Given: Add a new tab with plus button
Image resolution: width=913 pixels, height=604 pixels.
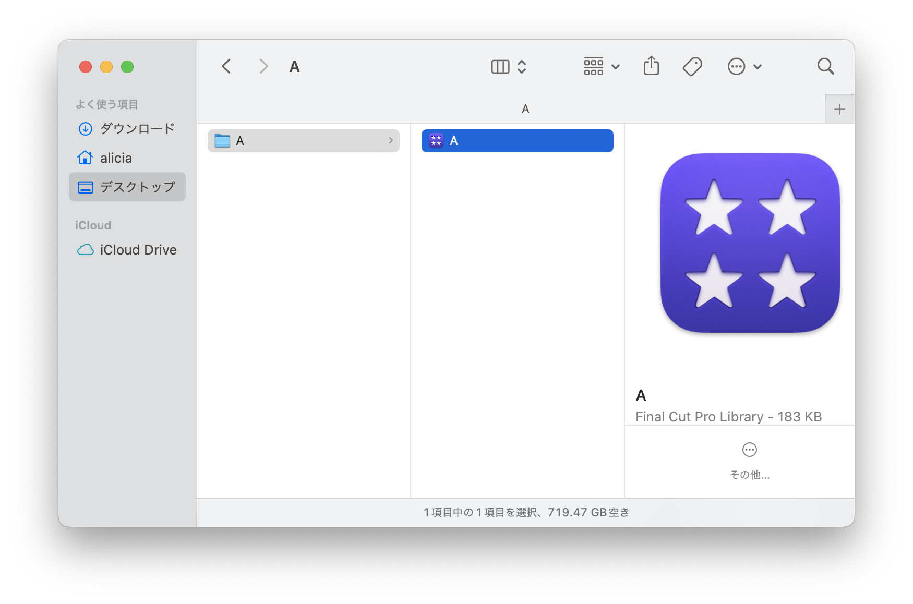Looking at the screenshot, I should [x=839, y=110].
